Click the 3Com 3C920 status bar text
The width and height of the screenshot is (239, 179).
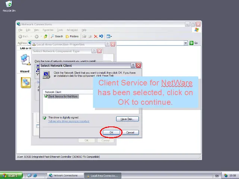[x=58, y=157]
